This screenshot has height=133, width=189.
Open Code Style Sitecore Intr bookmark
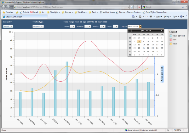155,12
